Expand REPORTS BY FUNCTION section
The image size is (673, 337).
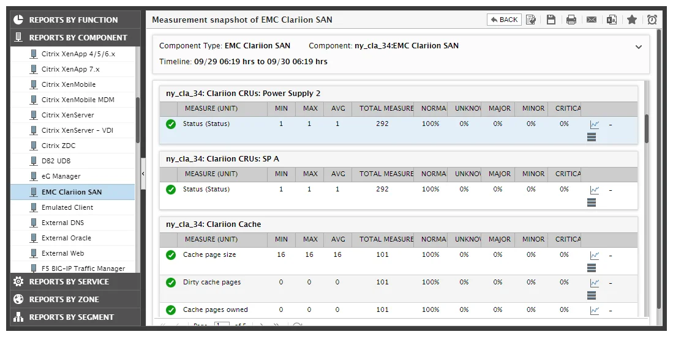click(x=75, y=20)
